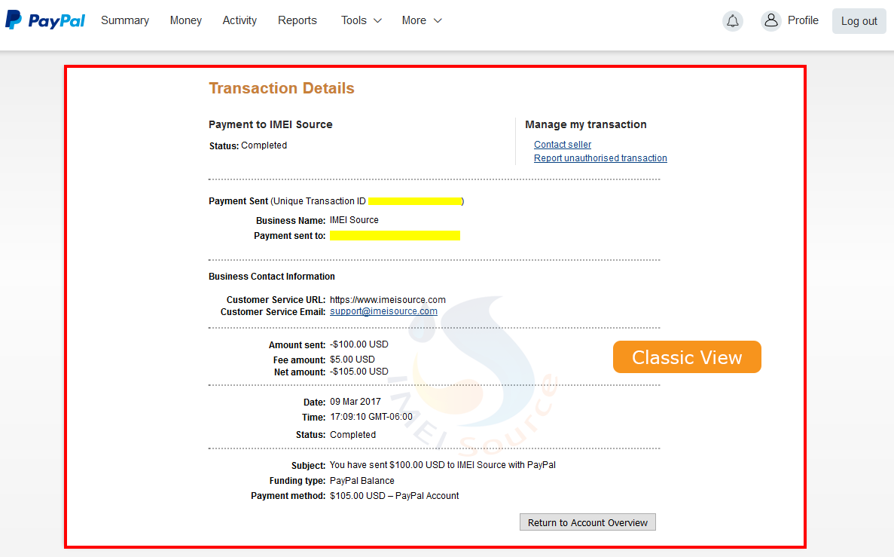Log out of the PayPal account
This screenshot has width=894, height=557.
pyautogui.click(x=859, y=21)
